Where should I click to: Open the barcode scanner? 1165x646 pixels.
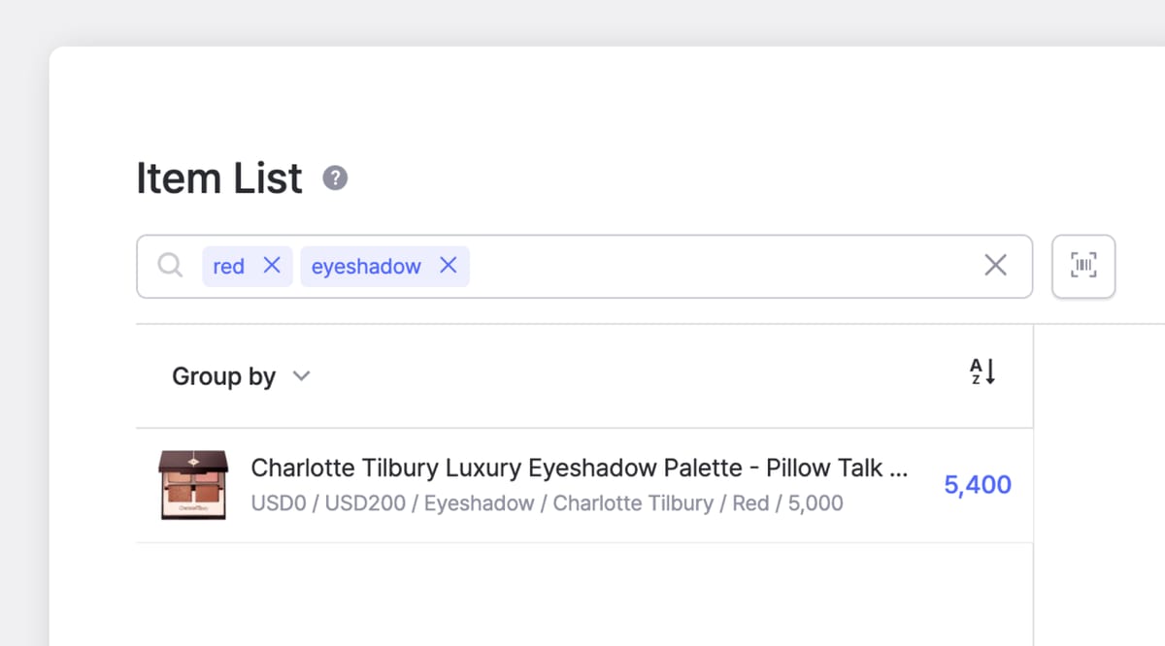(1083, 266)
